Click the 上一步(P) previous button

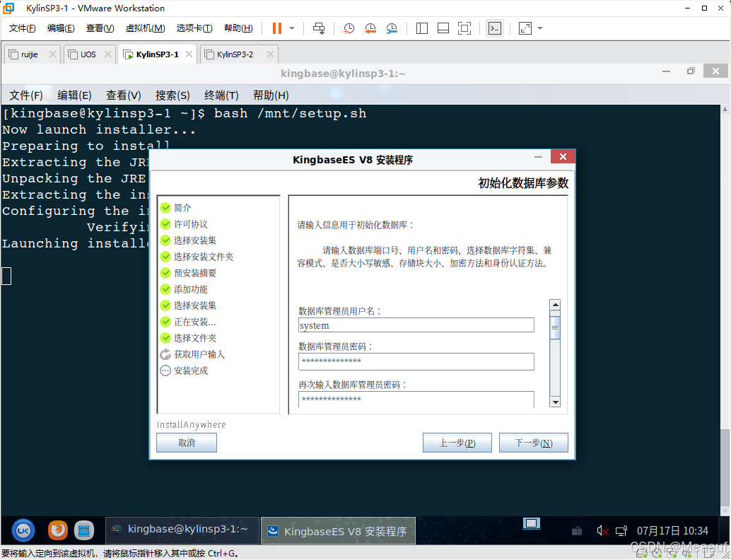click(457, 443)
